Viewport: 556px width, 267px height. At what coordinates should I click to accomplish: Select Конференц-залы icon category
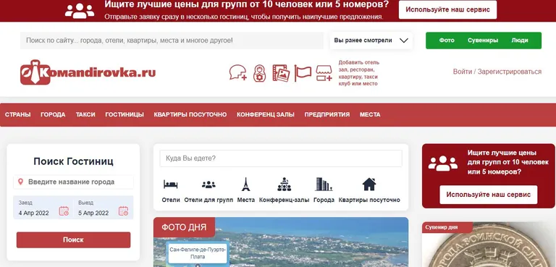(x=284, y=185)
